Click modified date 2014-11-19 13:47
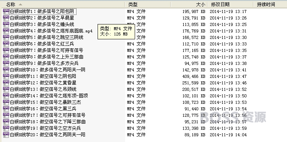The width and height of the screenshot is (287, 142). click(228, 76)
